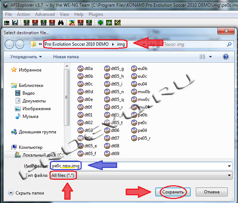This screenshot has width=238, height=203.
Task: Select the pe05_r file
Action: pos(141,138)
